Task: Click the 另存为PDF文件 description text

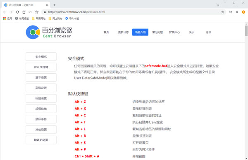Action: pos(143,149)
